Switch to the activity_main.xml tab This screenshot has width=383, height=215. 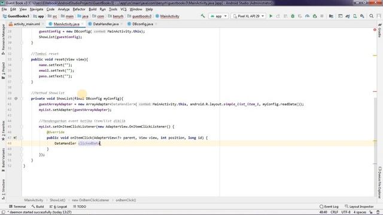(26, 24)
